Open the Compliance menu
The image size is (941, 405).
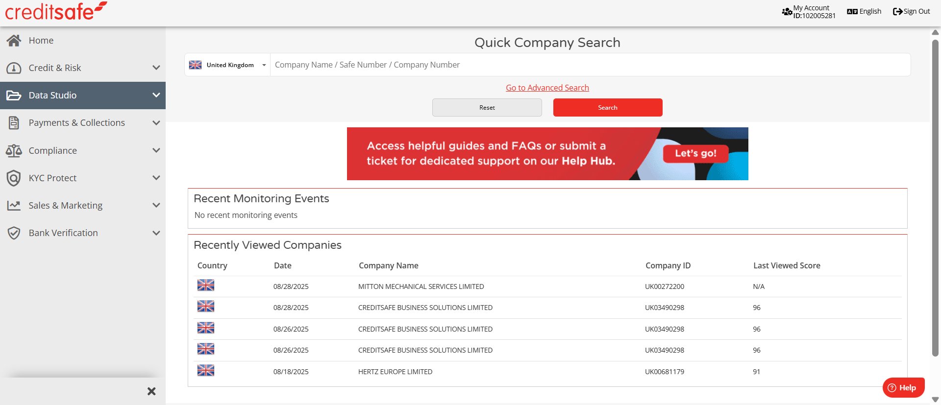pos(83,150)
